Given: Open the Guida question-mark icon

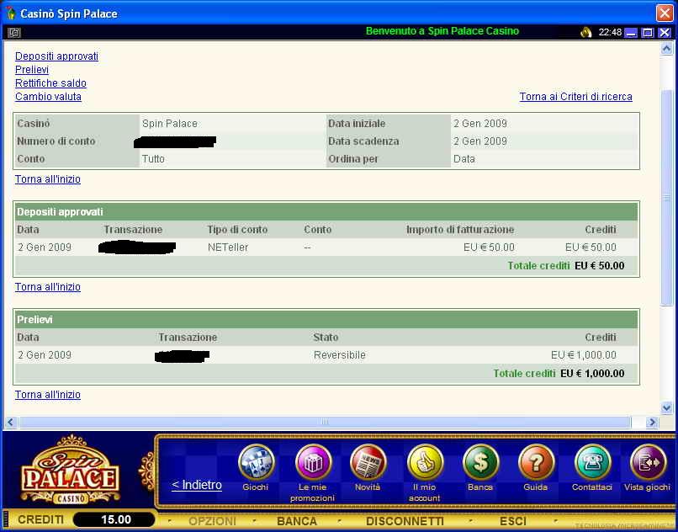Looking at the screenshot, I should click(x=536, y=462).
